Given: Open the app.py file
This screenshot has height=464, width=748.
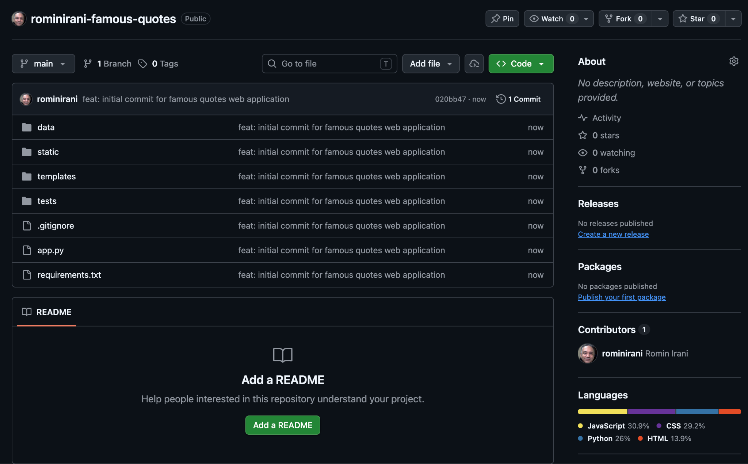Looking at the screenshot, I should click(x=51, y=250).
